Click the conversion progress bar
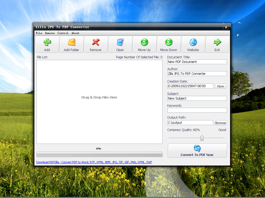 coord(99,154)
